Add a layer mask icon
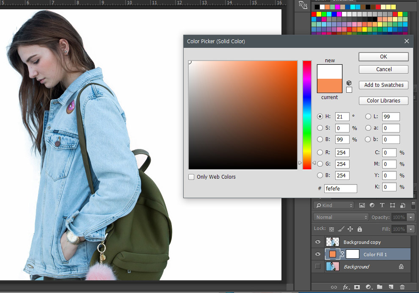 (x=357, y=287)
